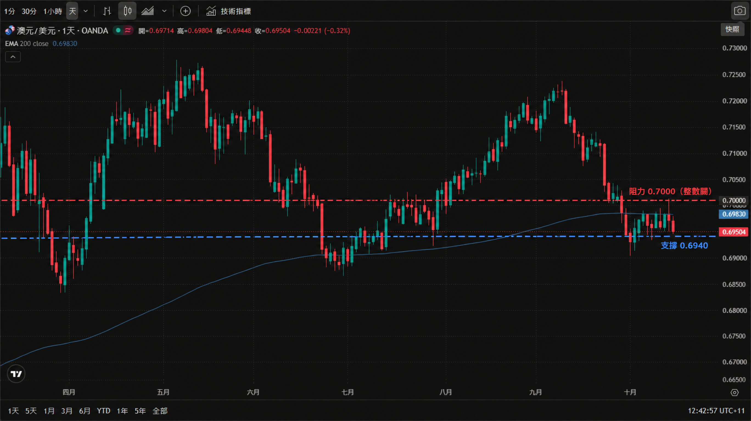Open the TradingView logo link
751x421 pixels.
tap(16, 374)
